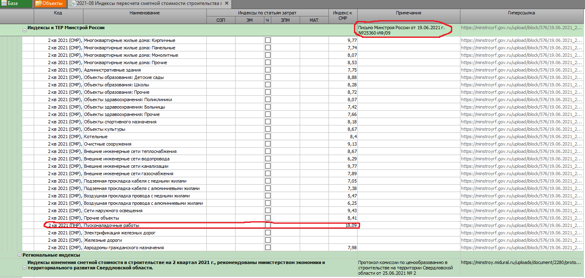Tick the Ч box for Аэродромы гражданского назначения
The width and height of the screenshot is (585, 278).
click(x=268, y=248)
